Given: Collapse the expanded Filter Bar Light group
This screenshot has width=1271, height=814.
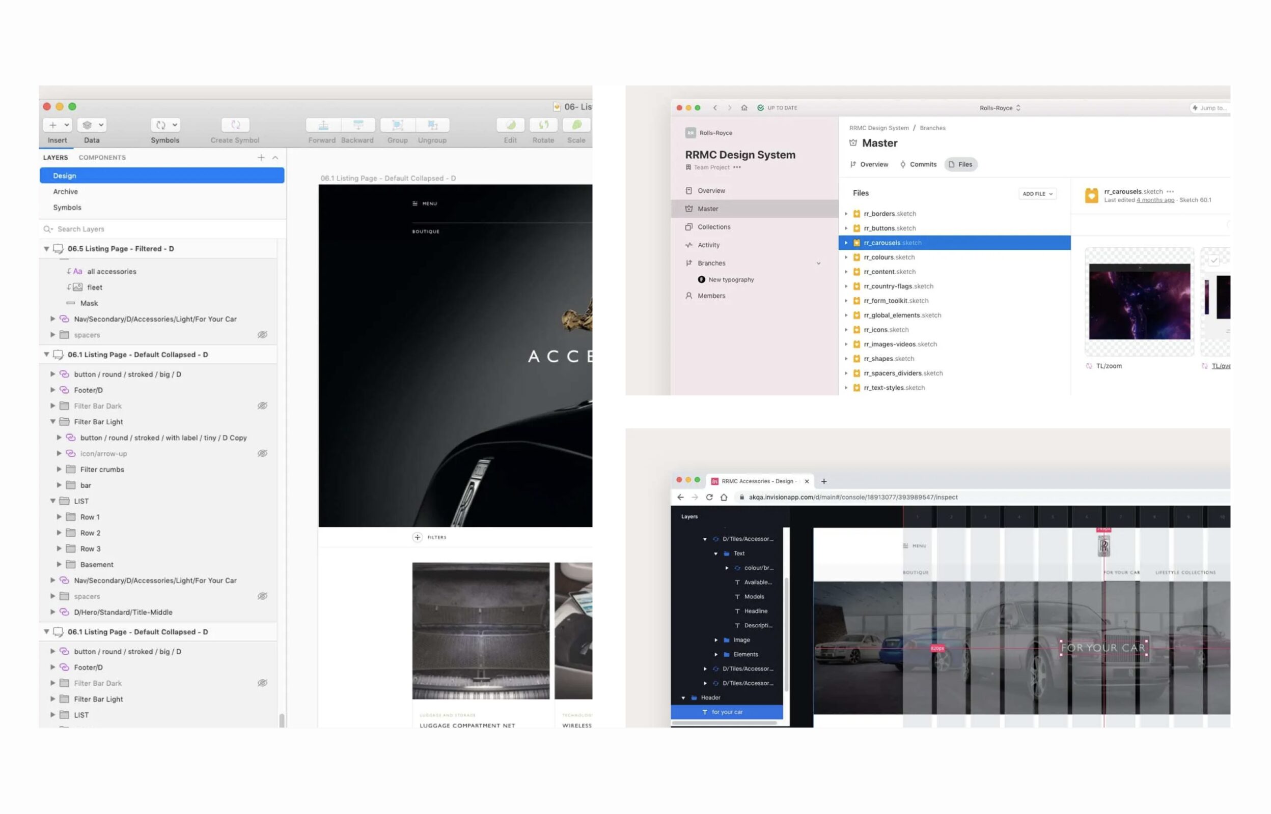Looking at the screenshot, I should pyautogui.click(x=53, y=421).
